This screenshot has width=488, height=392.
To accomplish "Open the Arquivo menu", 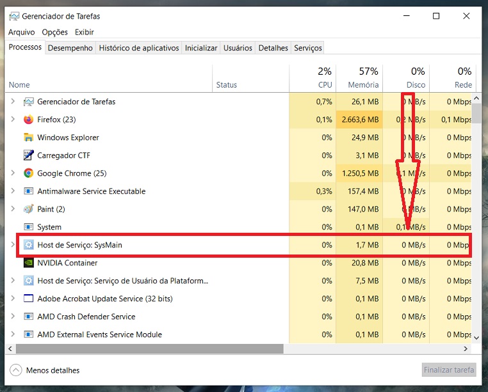I will point(22,32).
